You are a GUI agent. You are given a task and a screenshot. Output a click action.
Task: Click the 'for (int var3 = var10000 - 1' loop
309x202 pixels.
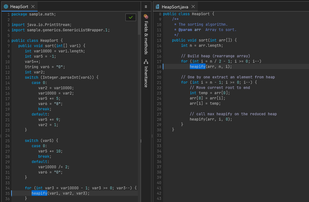(x=81, y=188)
